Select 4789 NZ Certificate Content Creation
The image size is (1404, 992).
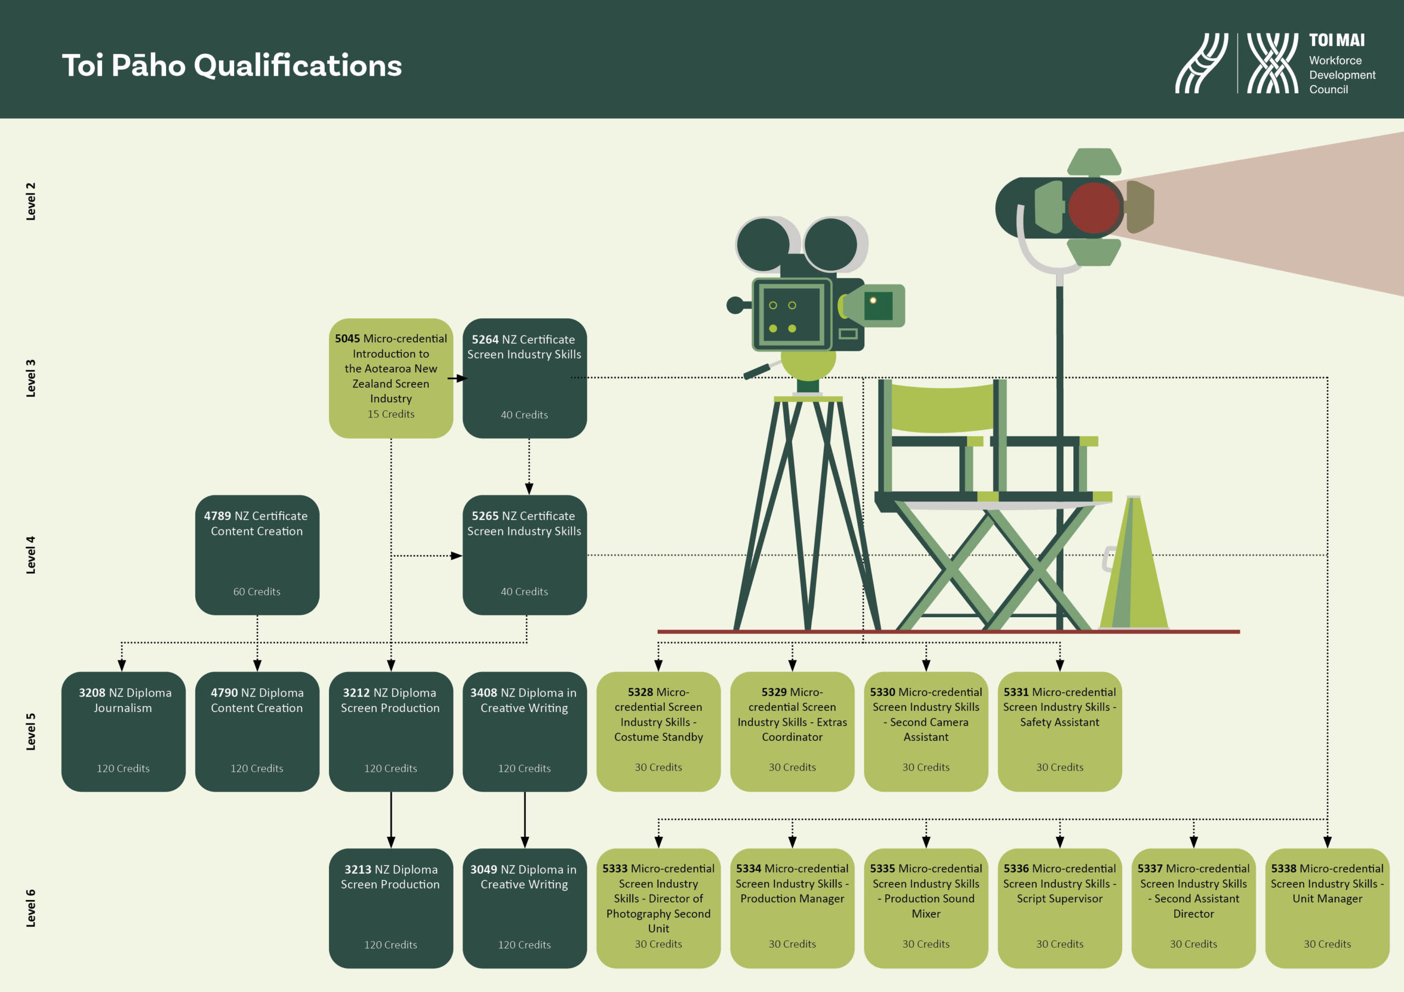pos(257,555)
